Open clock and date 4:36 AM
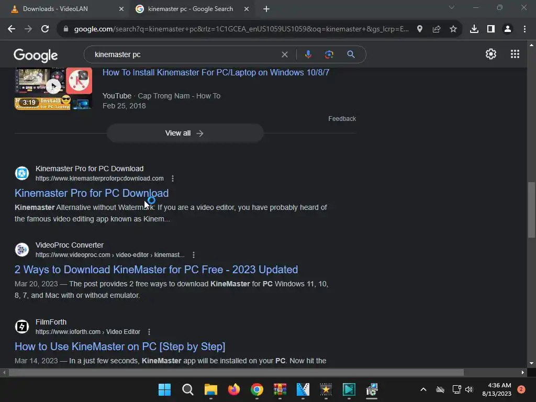Image resolution: width=536 pixels, height=402 pixels. click(497, 389)
